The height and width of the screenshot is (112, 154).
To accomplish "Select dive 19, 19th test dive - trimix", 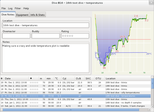I will pyautogui.click(x=75, y=86).
